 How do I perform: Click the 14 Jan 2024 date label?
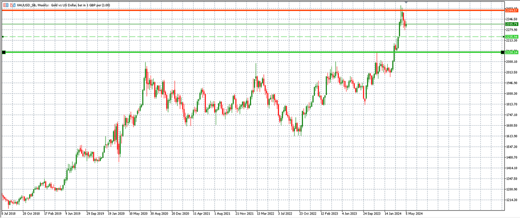(393, 213)
